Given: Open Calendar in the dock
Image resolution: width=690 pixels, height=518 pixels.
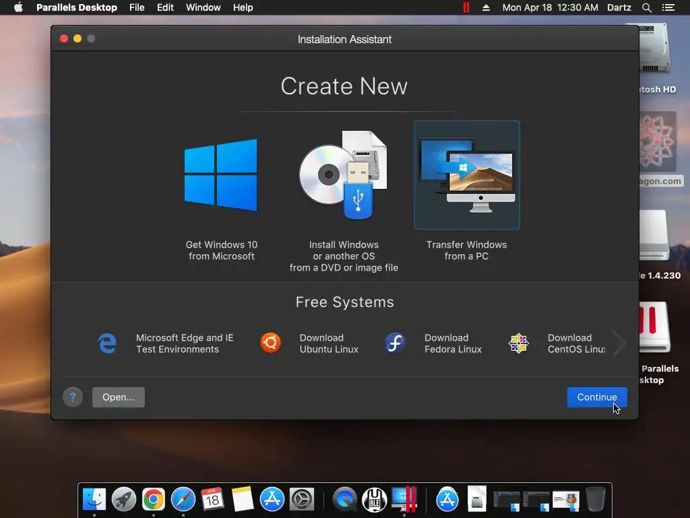Looking at the screenshot, I should (212, 499).
